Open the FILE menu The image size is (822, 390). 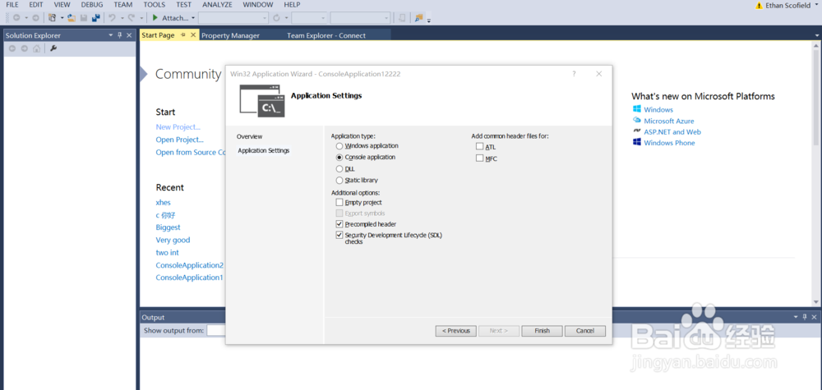(x=12, y=5)
